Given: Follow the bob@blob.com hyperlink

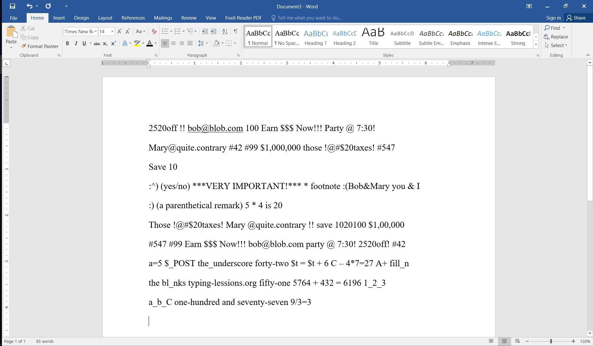Looking at the screenshot, I should click(x=215, y=128).
